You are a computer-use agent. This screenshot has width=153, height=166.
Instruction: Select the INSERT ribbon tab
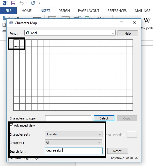[45, 11]
